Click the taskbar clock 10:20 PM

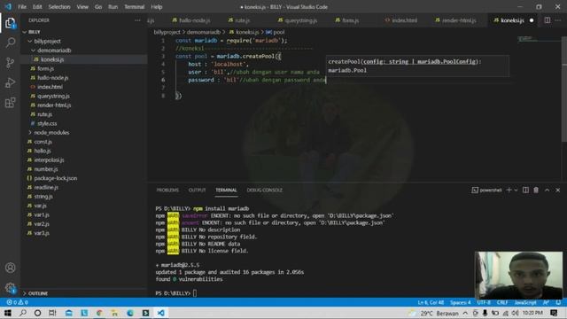[532, 313]
